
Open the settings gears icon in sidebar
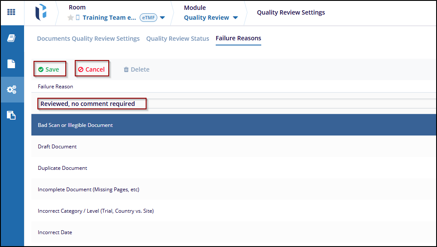click(12, 90)
